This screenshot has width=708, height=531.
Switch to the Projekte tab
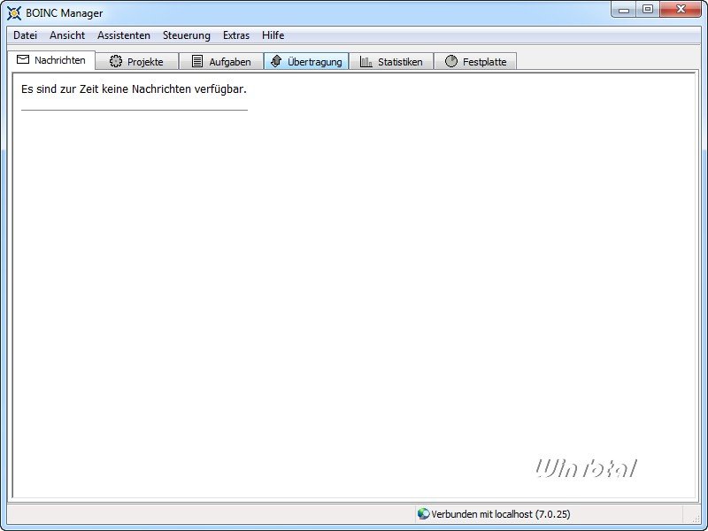pos(137,61)
